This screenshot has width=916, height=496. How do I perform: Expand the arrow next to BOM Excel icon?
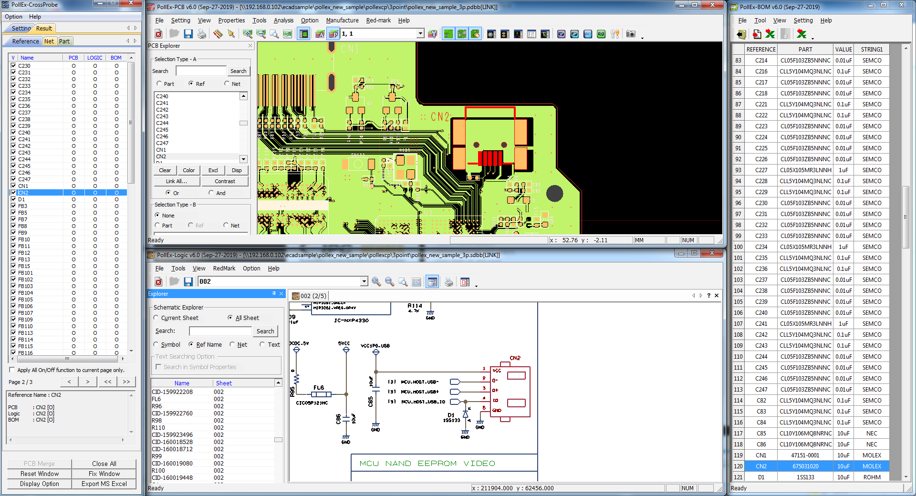click(812, 39)
